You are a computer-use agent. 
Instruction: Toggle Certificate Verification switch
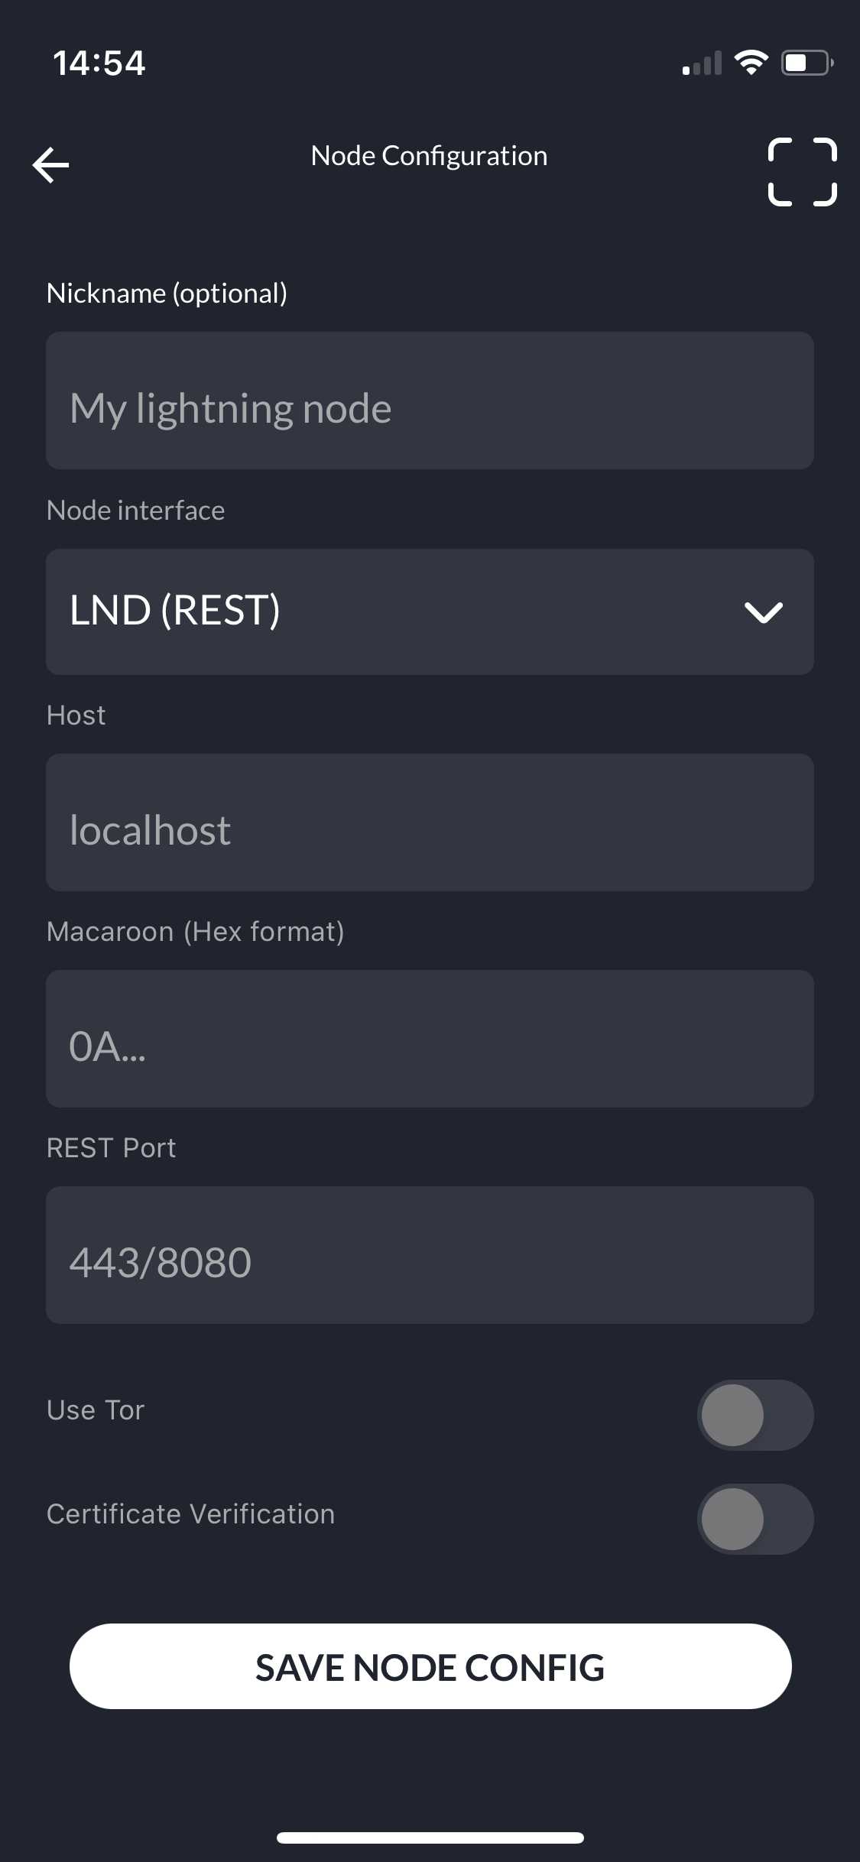[x=755, y=1519]
